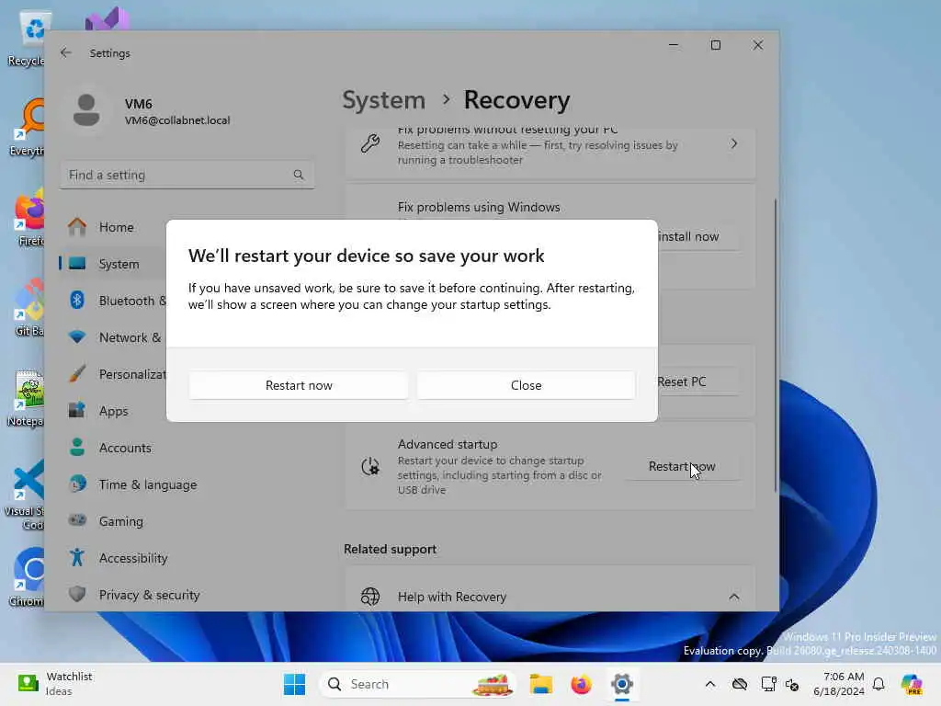Click the VM6 user avatar
The width and height of the screenshot is (941, 706).
[86, 110]
